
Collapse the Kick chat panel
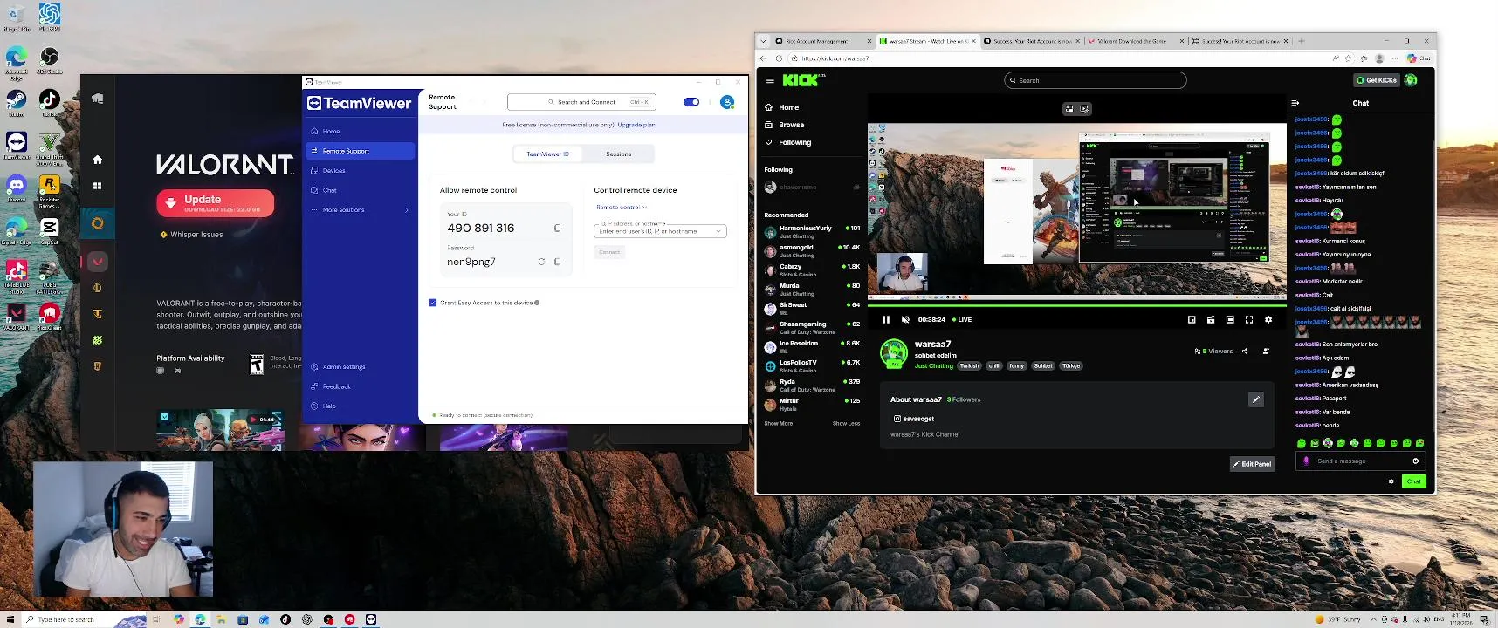click(x=1295, y=103)
